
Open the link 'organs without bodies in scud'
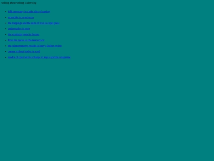pyautogui.click(x=24, y=51)
